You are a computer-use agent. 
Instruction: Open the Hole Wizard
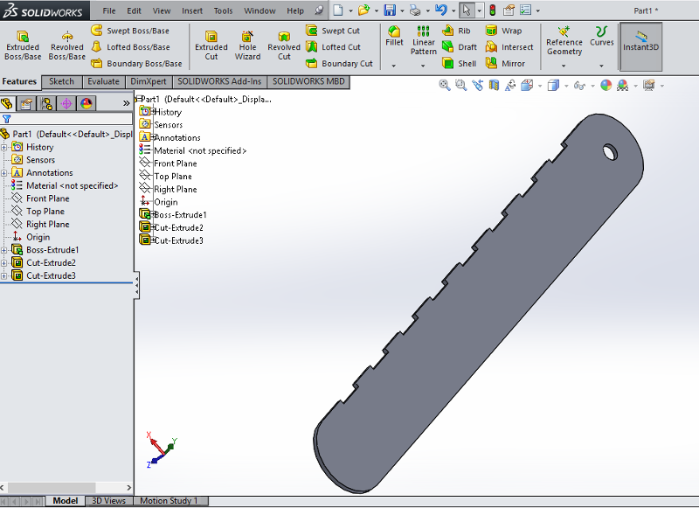click(247, 45)
